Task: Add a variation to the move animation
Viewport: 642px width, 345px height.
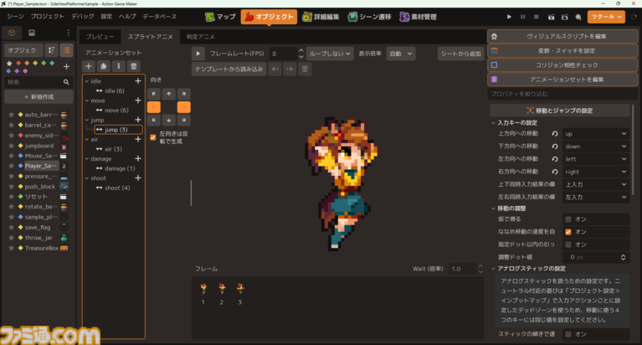Action: coord(138,100)
